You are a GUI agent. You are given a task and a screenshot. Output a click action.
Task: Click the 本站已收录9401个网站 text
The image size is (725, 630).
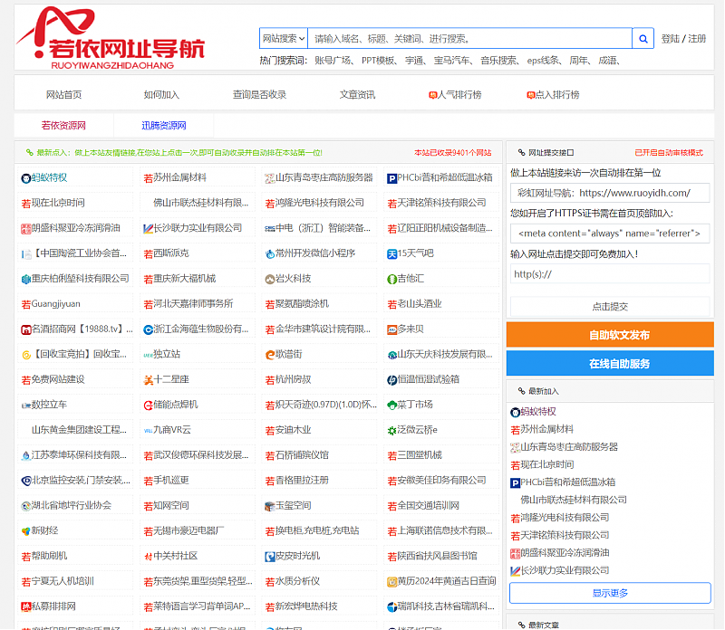tap(452, 152)
